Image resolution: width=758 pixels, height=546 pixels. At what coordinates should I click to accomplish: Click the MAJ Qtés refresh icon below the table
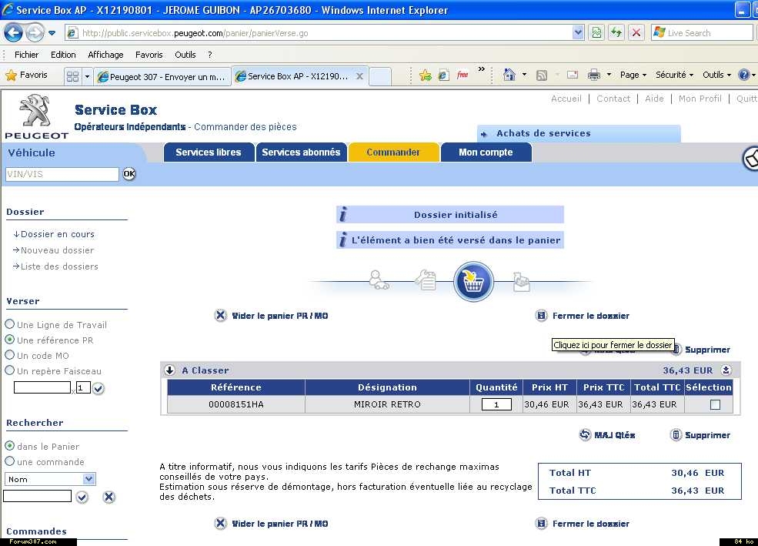click(x=585, y=435)
